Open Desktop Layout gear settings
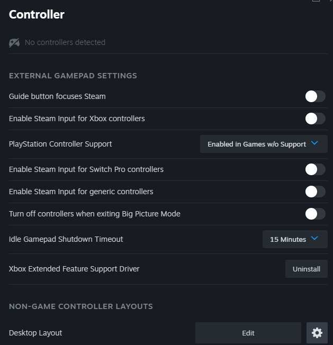 (317, 333)
